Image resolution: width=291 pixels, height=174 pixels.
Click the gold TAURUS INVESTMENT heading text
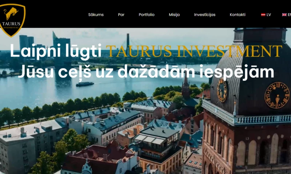[194, 51]
